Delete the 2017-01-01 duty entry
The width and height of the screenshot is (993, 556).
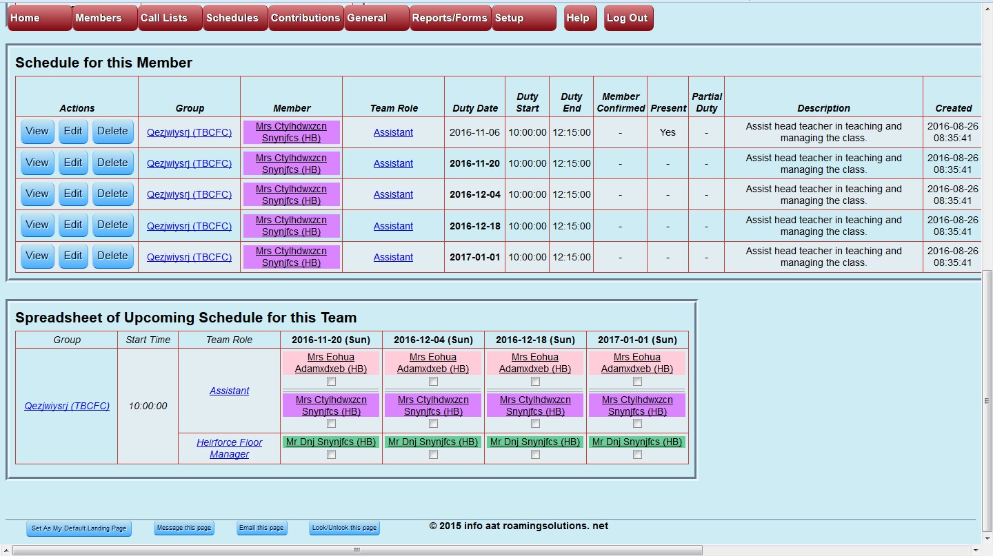(112, 256)
